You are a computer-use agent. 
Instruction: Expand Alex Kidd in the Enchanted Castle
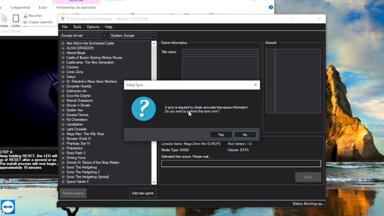click(63, 43)
